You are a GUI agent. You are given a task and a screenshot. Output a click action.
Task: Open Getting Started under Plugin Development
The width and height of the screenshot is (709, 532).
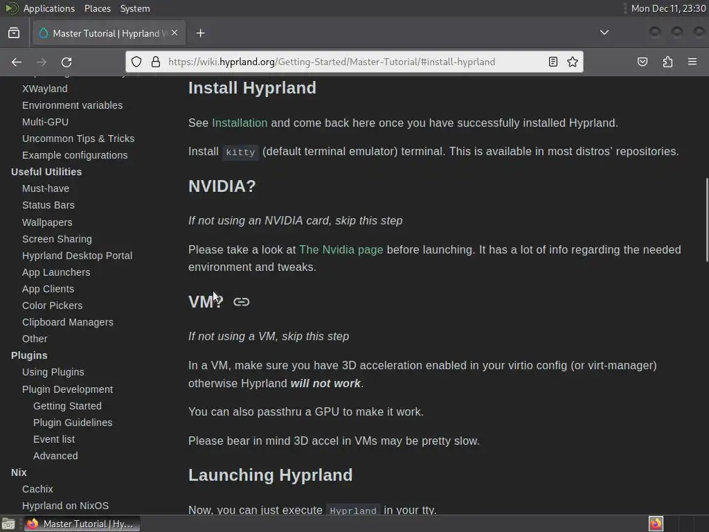[67, 406]
